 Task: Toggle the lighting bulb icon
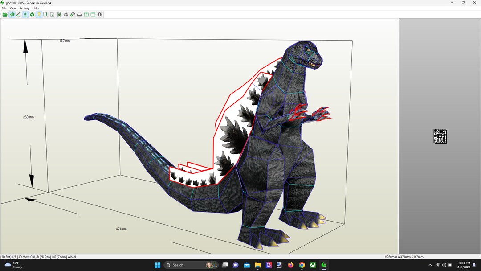(39, 14)
